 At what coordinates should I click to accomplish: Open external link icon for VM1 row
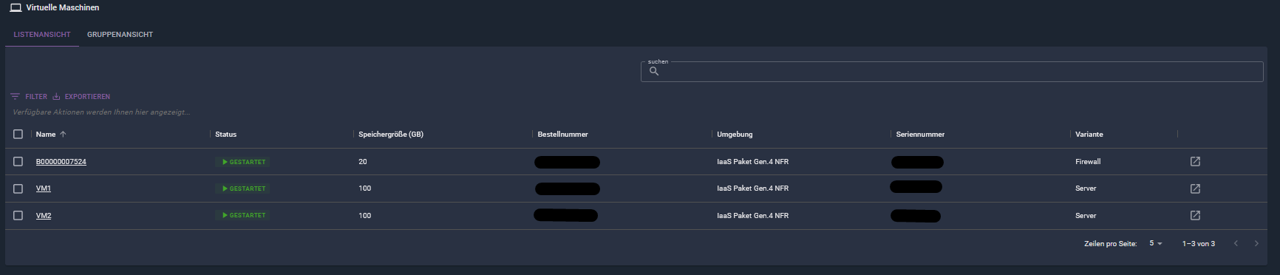click(x=1195, y=189)
